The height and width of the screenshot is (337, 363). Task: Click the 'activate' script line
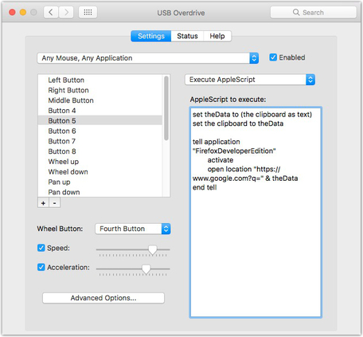pos(221,160)
